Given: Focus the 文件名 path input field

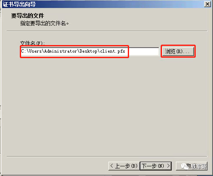Looking at the screenshot, I should 90,51.
